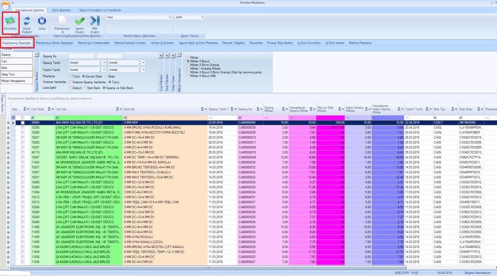Expand the Stok Filtreleri panel

(x=167, y=56)
